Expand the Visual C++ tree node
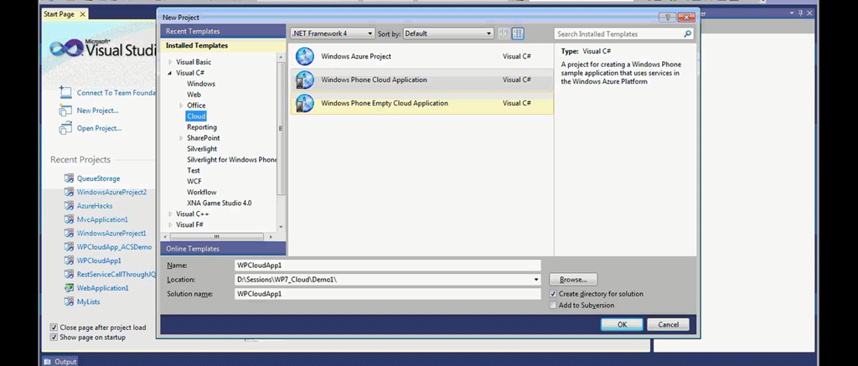Viewport: 858px width, 366px height. click(170, 214)
